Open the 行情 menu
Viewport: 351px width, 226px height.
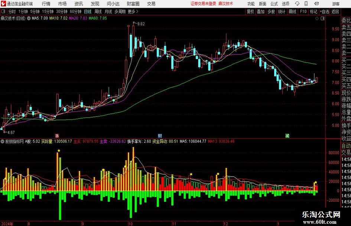(x=46, y=4)
